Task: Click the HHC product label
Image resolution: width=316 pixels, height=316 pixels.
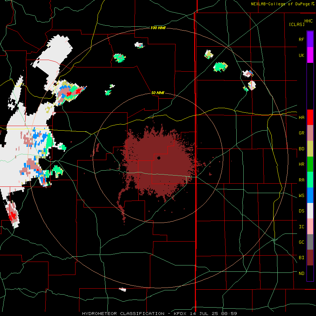Action: point(308,21)
